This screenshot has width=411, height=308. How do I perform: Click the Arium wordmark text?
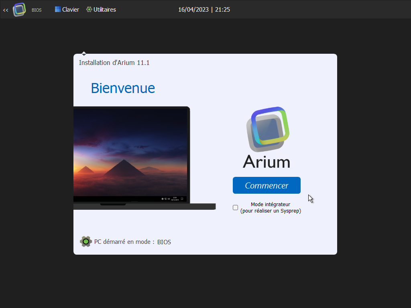[267, 162]
